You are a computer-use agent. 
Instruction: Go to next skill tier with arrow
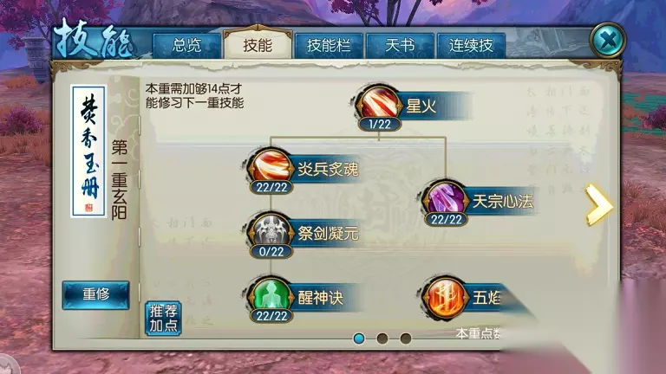(598, 205)
